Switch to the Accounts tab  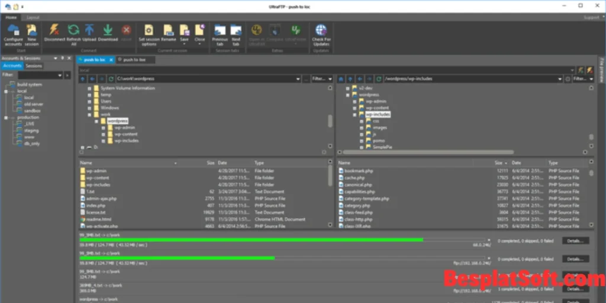(x=12, y=66)
